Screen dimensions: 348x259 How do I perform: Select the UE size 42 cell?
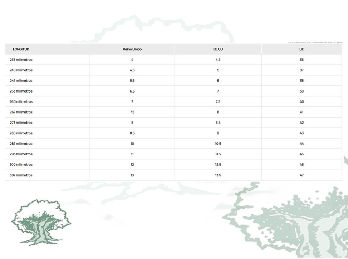[302, 123]
